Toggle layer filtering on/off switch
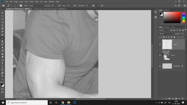Image resolution: width=187 pixels, height=105 pixels. click(186, 30)
